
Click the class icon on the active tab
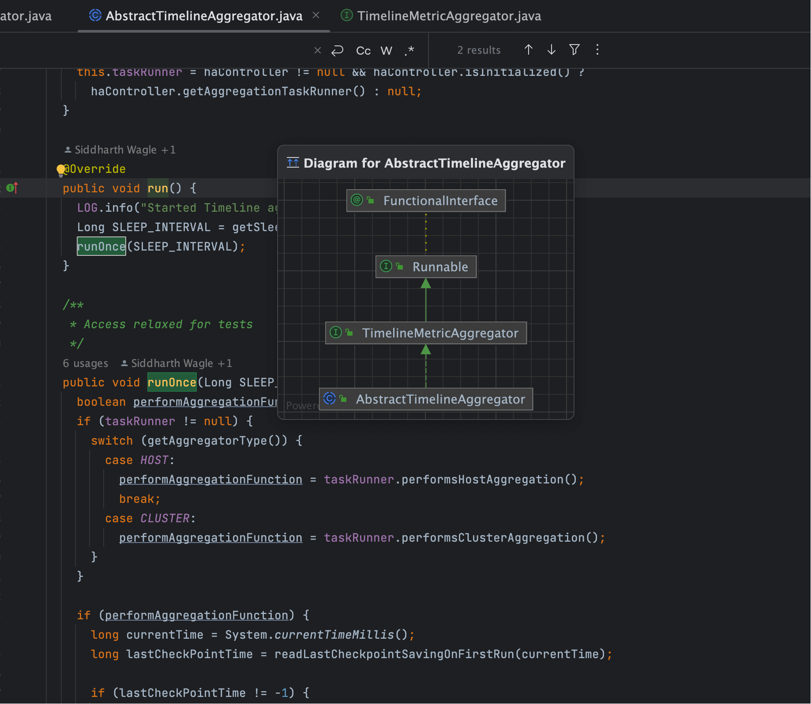coord(95,15)
